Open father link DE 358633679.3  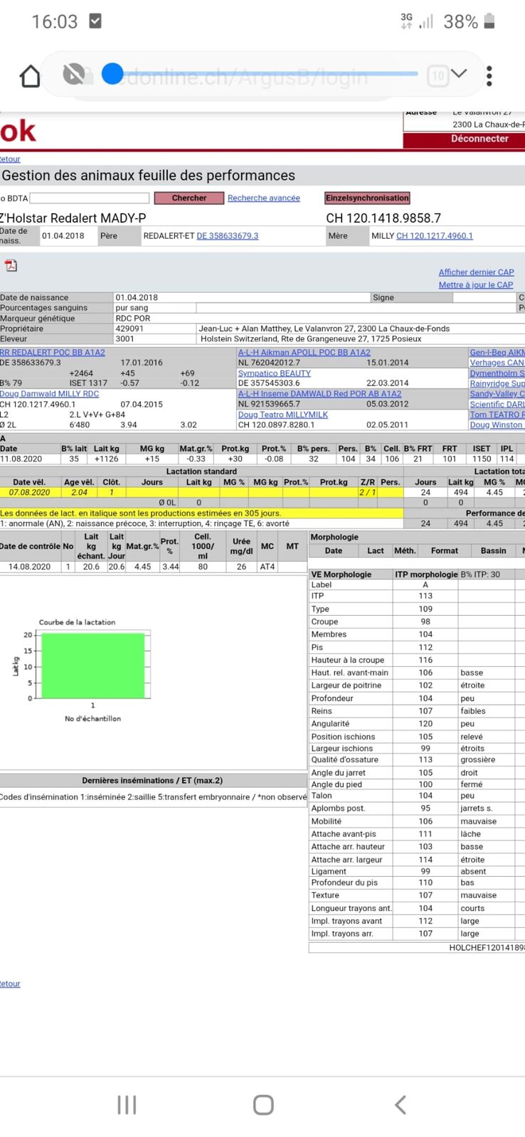pyautogui.click(x=227, y=236)
